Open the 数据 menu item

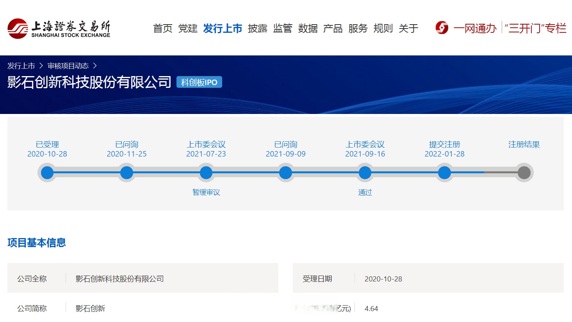(x=308, y=28)
